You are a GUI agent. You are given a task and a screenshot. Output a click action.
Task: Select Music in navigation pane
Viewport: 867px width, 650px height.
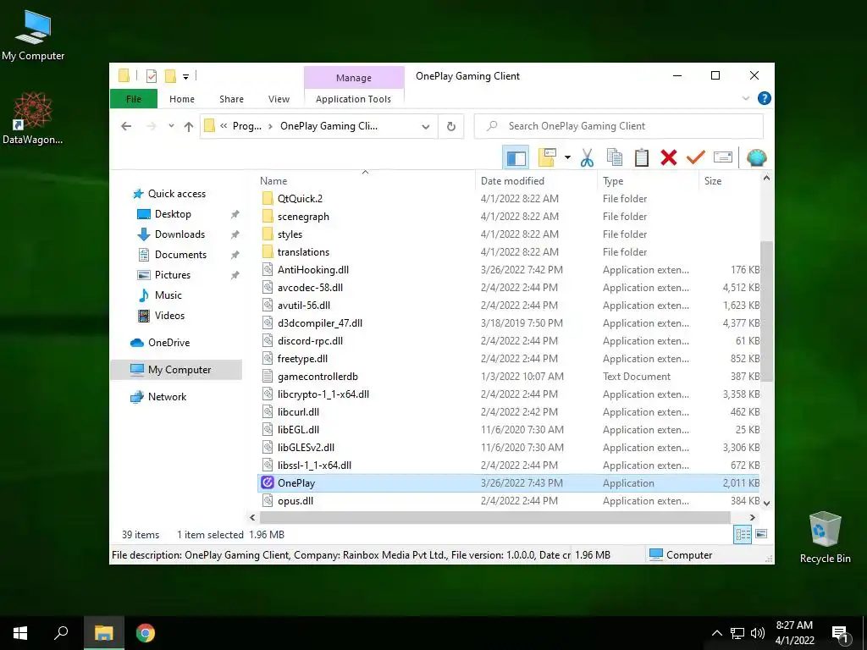[x=159, y=295]
